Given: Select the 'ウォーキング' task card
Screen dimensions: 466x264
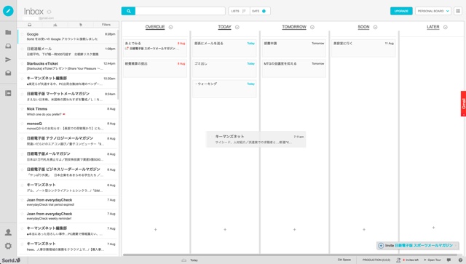Looking at the screenshot, I should click(224, 89).
